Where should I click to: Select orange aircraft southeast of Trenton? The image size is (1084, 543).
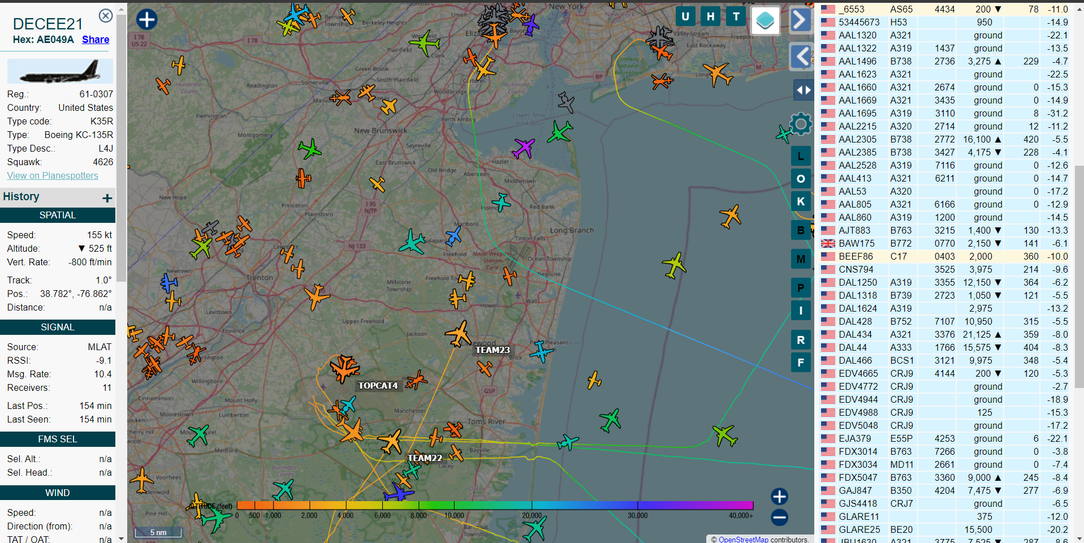tap(316, 297)
